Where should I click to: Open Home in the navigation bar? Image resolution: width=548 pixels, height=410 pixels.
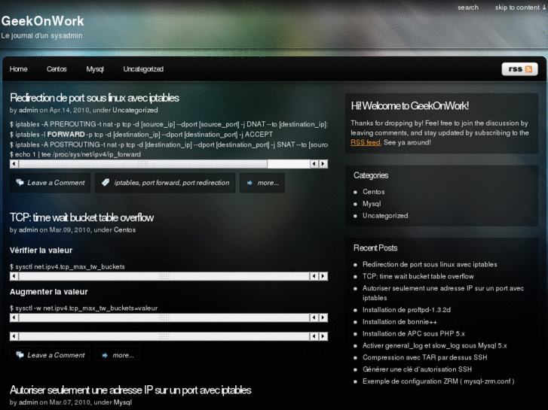pyautogui.click(x=19, y=69)
